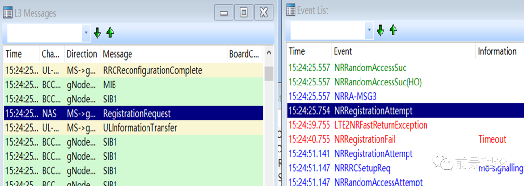Screen dimensions: 524x186
Task: Sort by Time column in Event List
Action: pos(309,51)
